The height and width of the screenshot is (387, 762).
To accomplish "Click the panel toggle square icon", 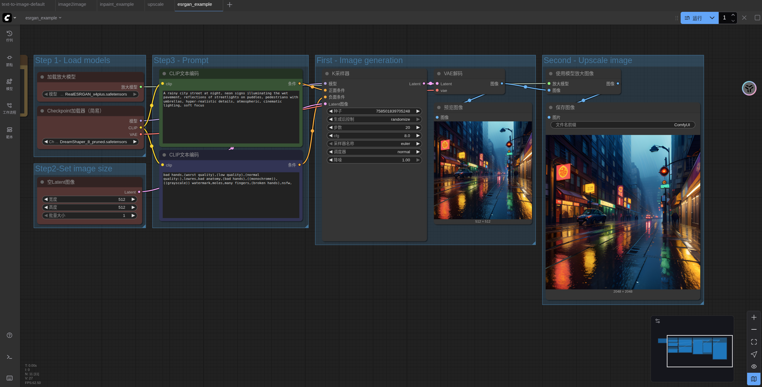I will (757, 18).
